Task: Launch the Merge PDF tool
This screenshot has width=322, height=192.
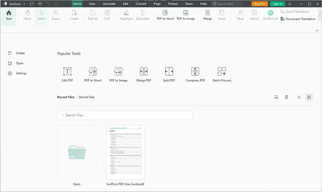Action: (144, 74)
